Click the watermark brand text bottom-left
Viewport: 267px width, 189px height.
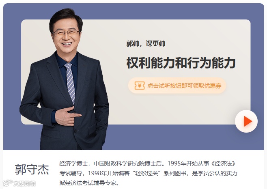pos(24,184)
